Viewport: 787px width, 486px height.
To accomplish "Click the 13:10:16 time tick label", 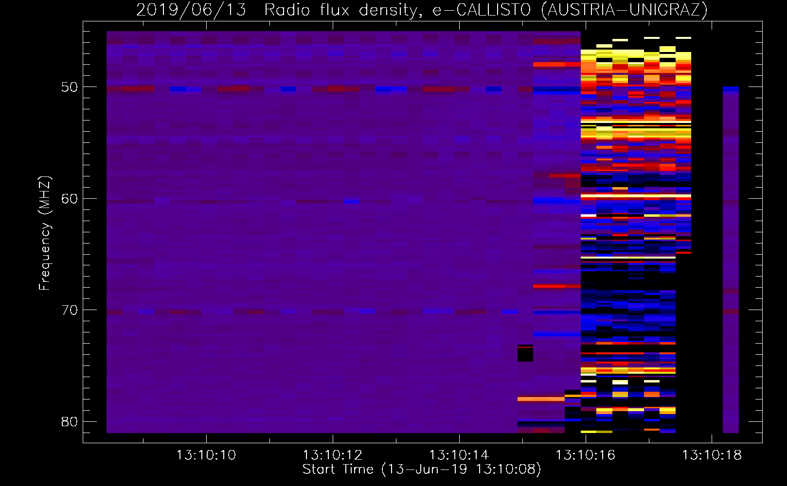I will click(585, 455).
